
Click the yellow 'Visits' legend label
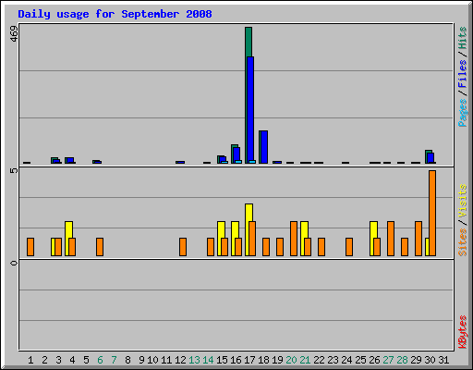pos(462,201)
